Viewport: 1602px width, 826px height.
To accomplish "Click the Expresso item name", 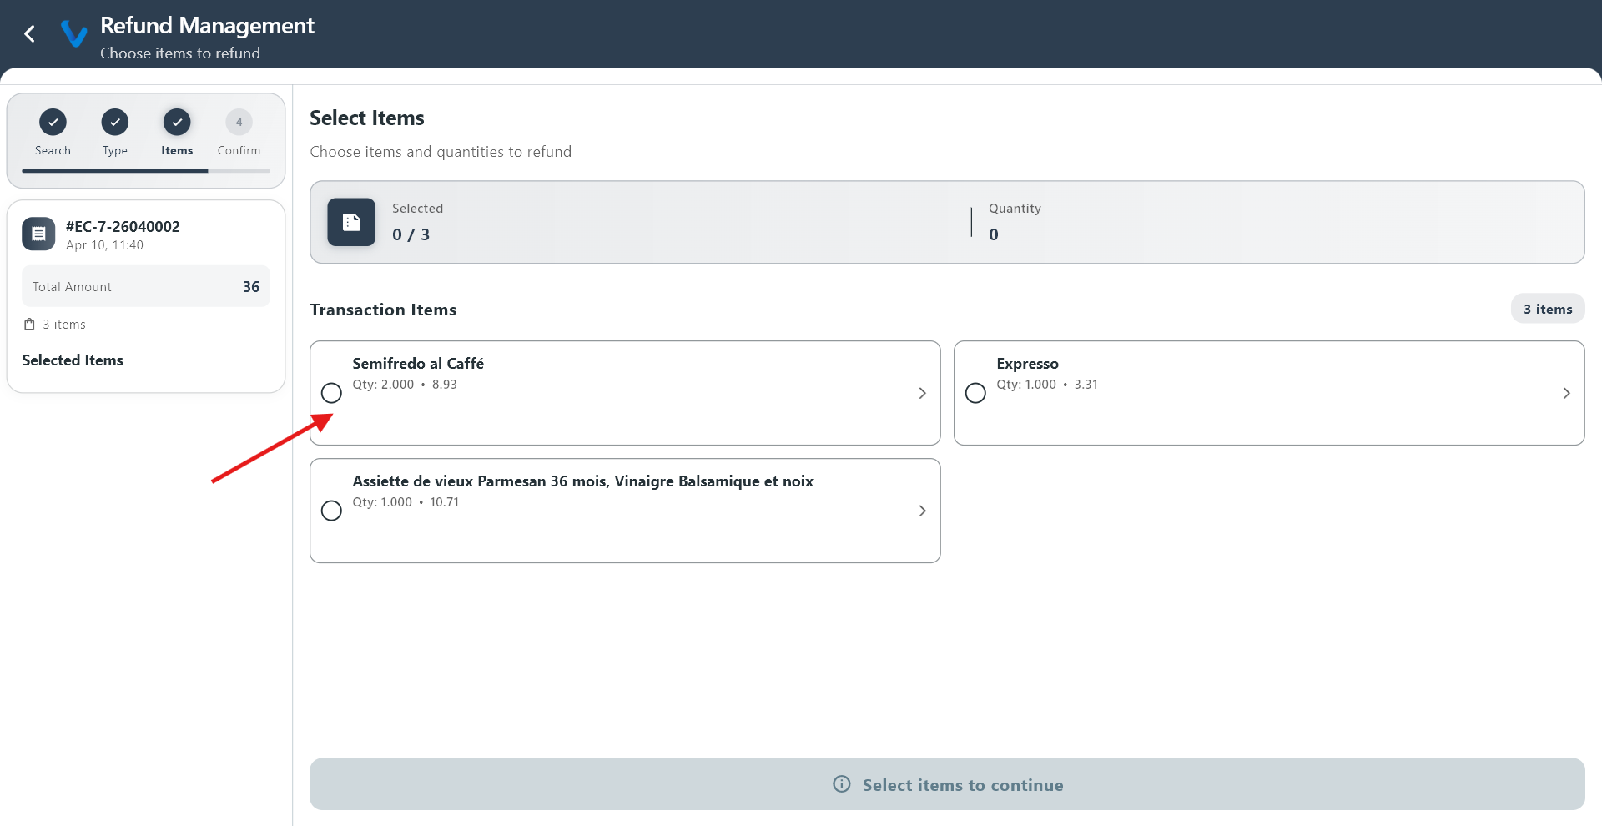I will click(x=1027, y=364).
